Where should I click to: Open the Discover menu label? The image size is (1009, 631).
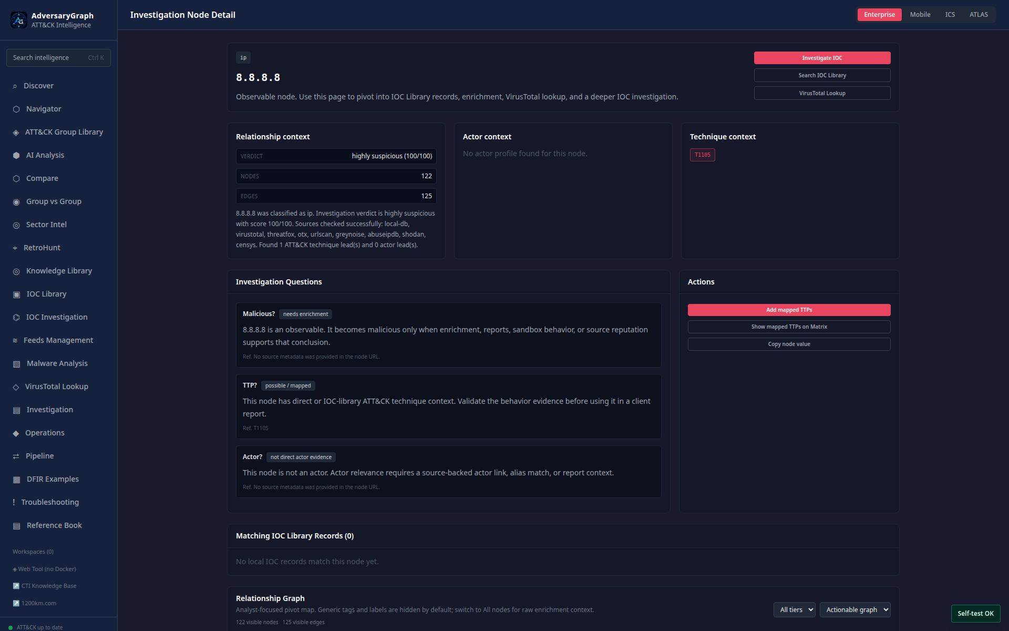tap(38, 86)
